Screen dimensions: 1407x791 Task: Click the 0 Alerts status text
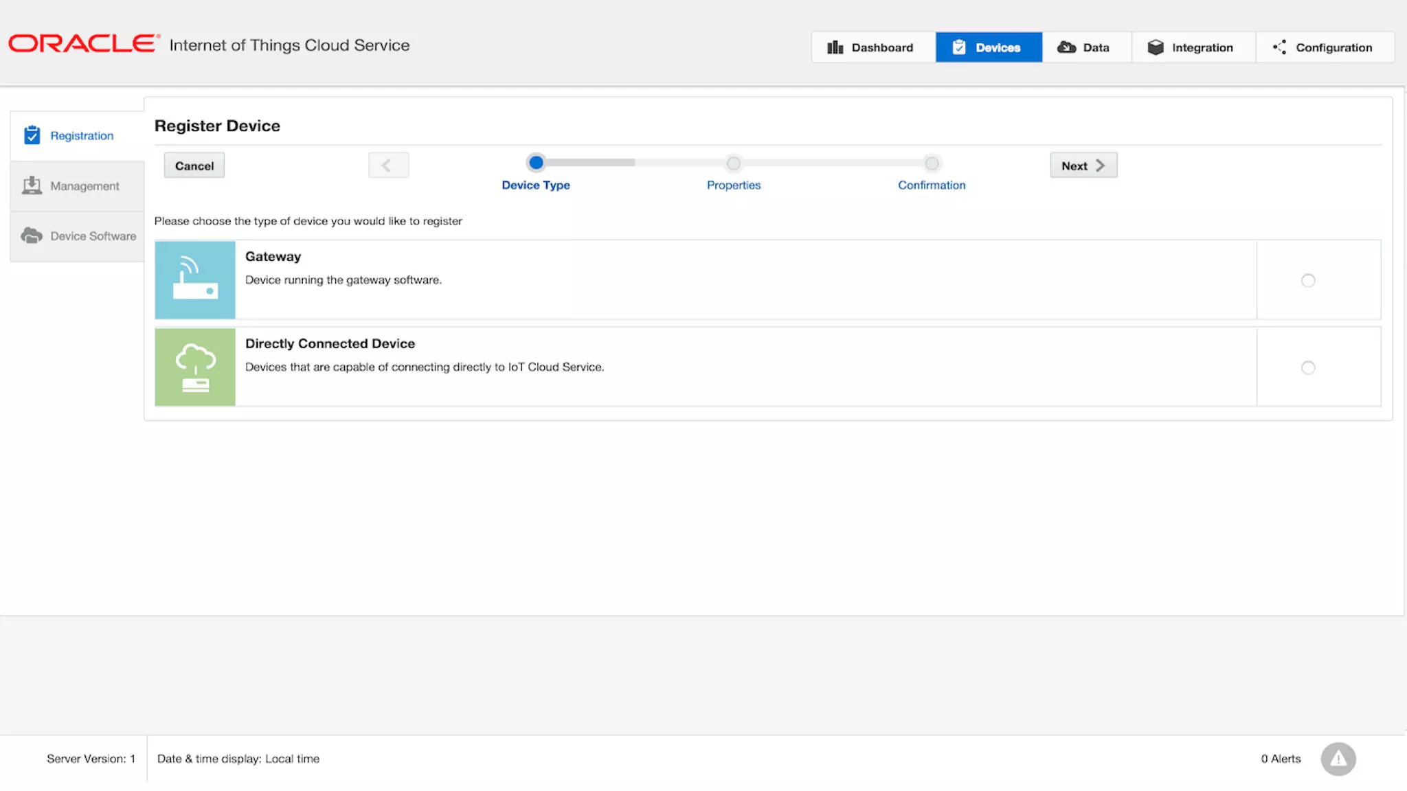pyautogui.click(x=1281, y=759)
